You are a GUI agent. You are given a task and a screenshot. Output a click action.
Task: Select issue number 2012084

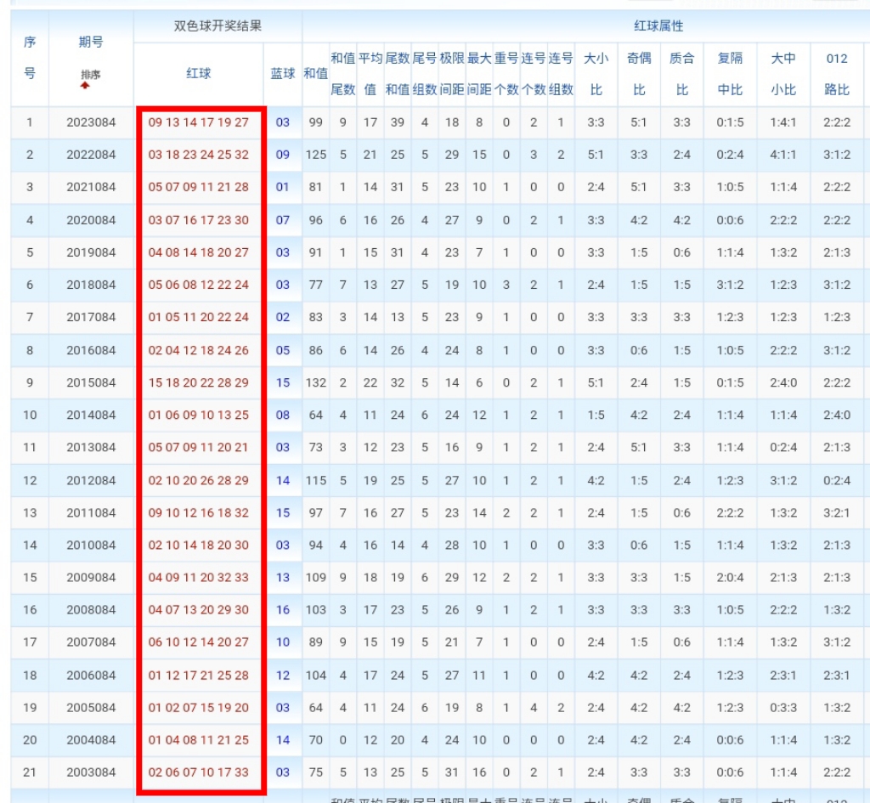point(91,480)
